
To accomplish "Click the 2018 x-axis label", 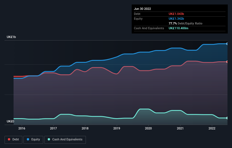I will pos(85,128).
